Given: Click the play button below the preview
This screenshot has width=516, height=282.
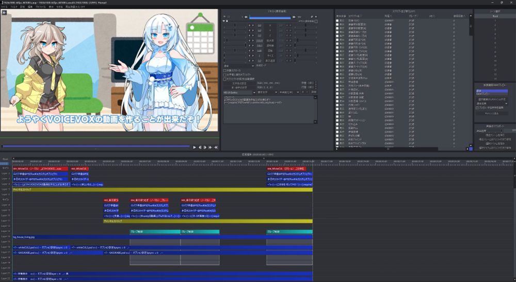Looking at the screenshot, I should pos(195,147).
